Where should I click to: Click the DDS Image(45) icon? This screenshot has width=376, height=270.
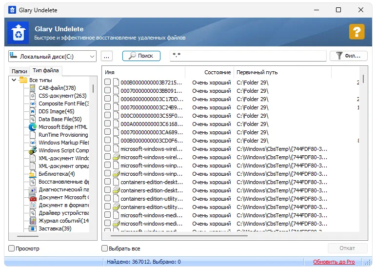point(33,112)
